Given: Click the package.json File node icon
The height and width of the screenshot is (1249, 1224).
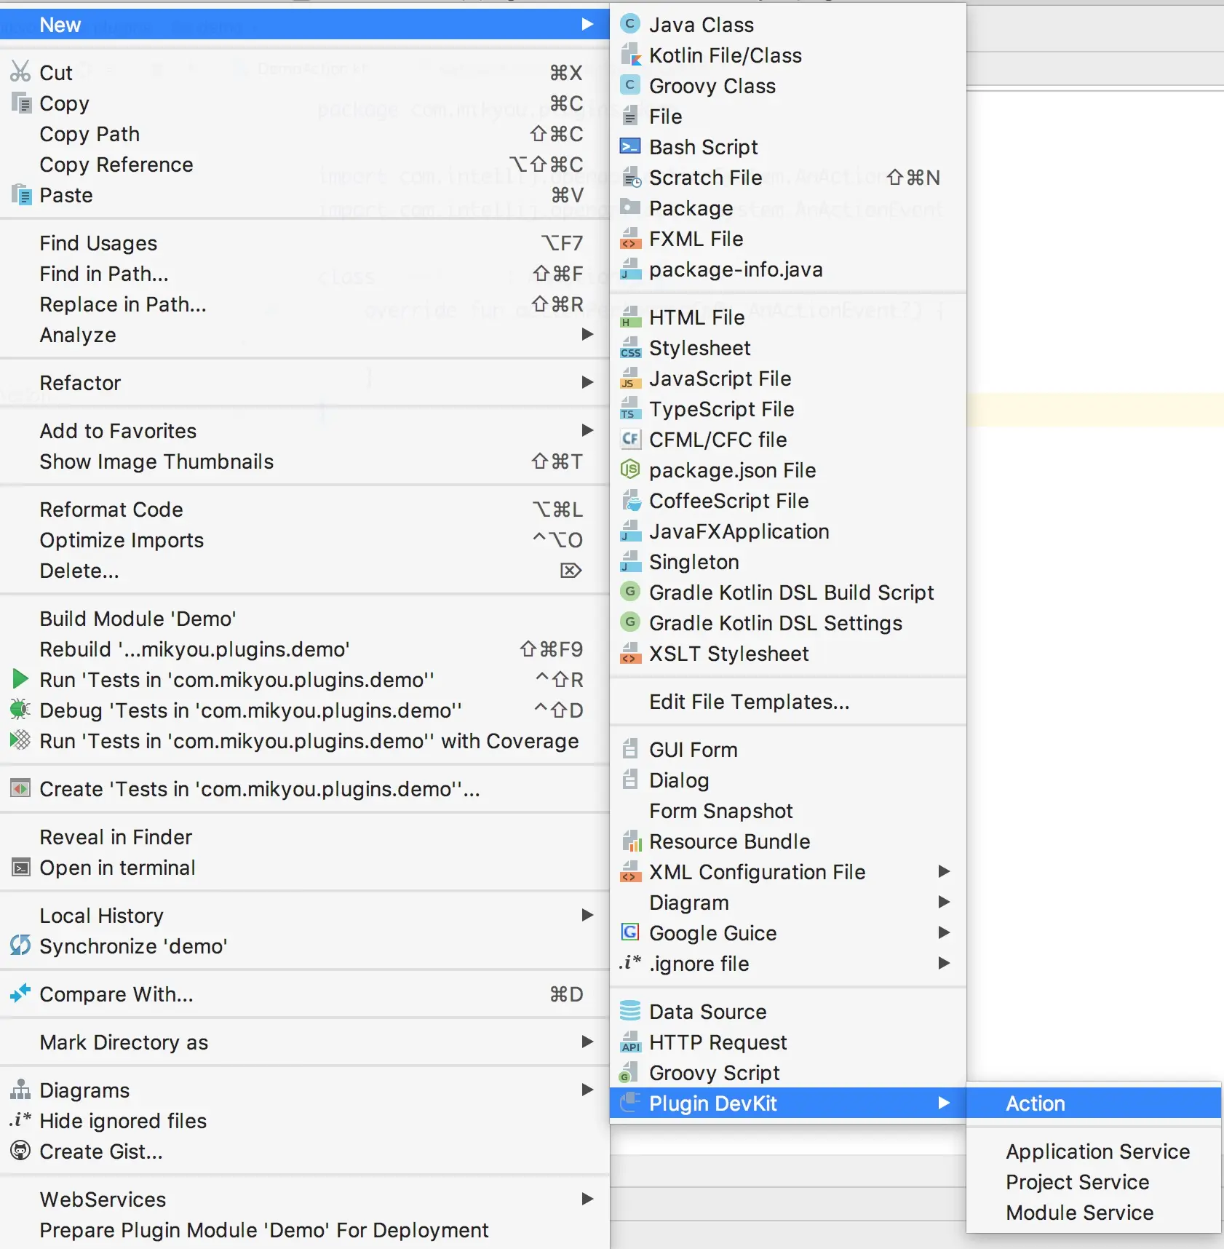Looking at the screenshot, I should [x=630, y=469].
